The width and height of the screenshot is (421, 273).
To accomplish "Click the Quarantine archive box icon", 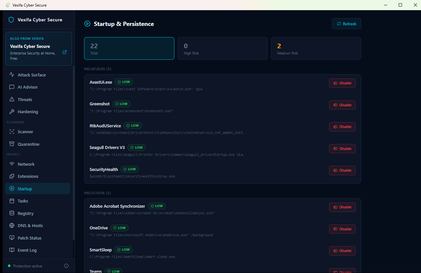I will [x=12, y=144].
